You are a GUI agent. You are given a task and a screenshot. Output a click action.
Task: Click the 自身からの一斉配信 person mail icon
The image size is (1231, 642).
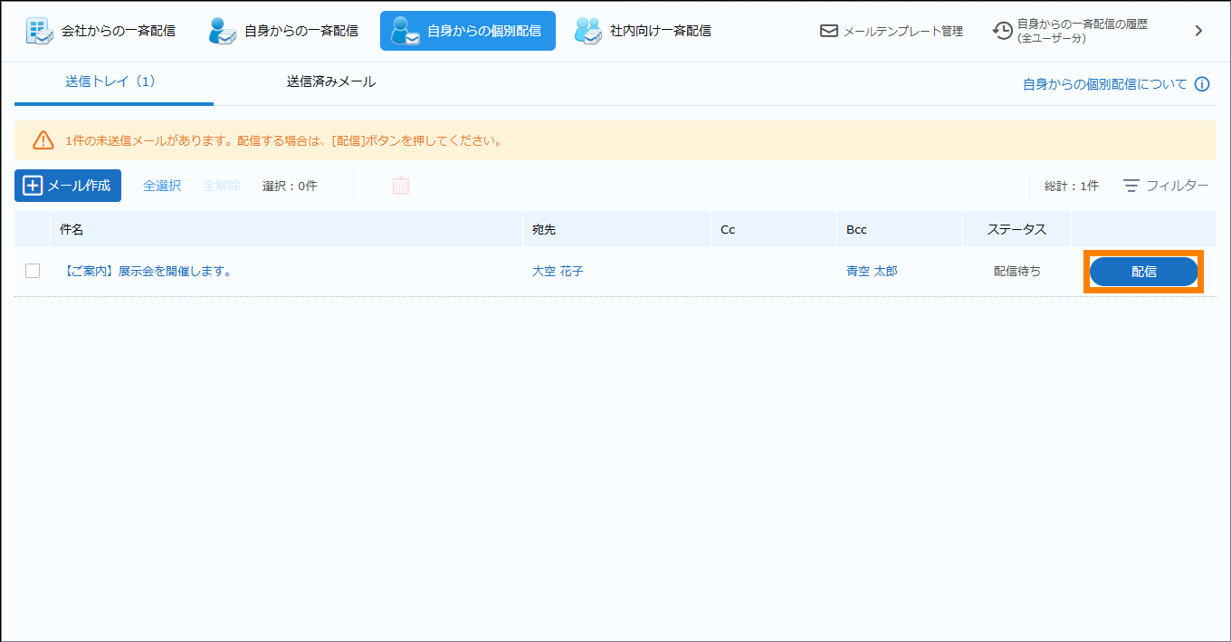(222, 31)
